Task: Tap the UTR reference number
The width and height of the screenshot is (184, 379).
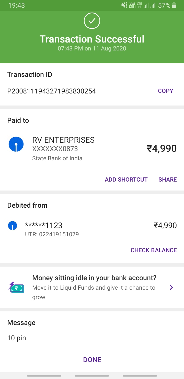Action: click(x=52, y=234)
